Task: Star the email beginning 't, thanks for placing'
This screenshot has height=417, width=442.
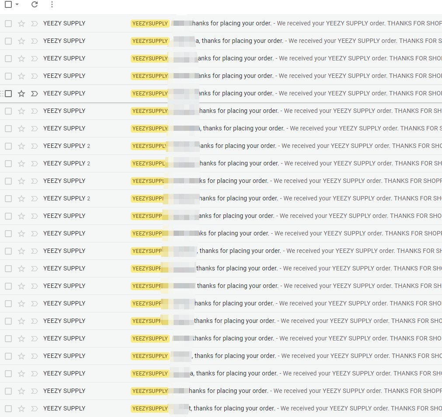Action: pos(21,408)
